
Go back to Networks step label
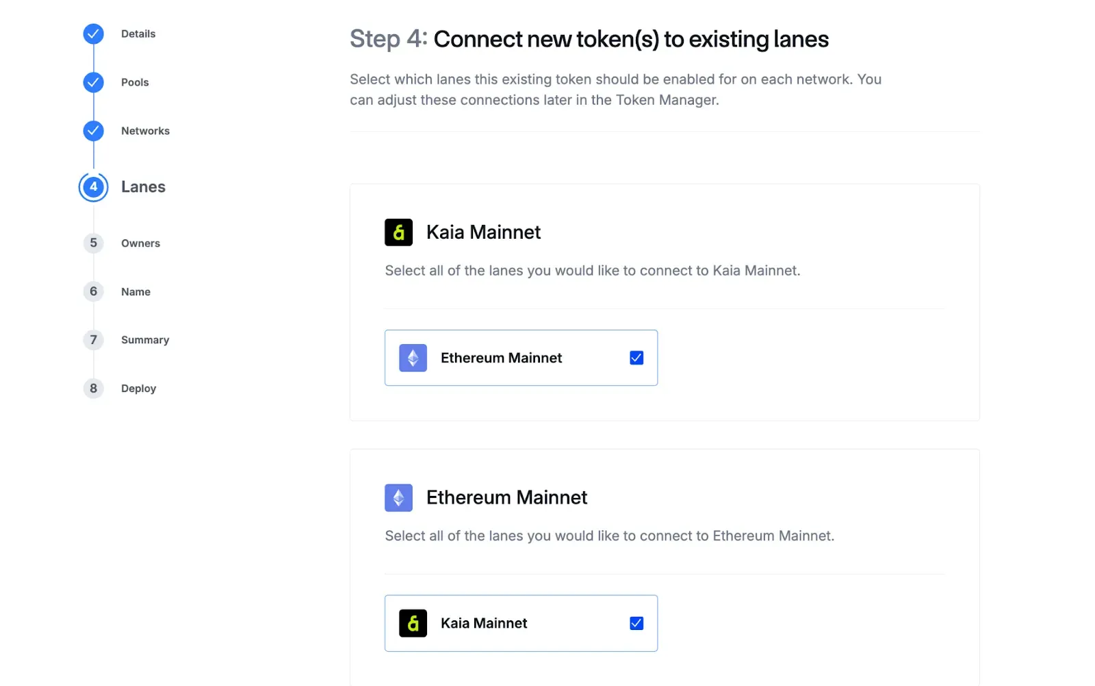145,131
